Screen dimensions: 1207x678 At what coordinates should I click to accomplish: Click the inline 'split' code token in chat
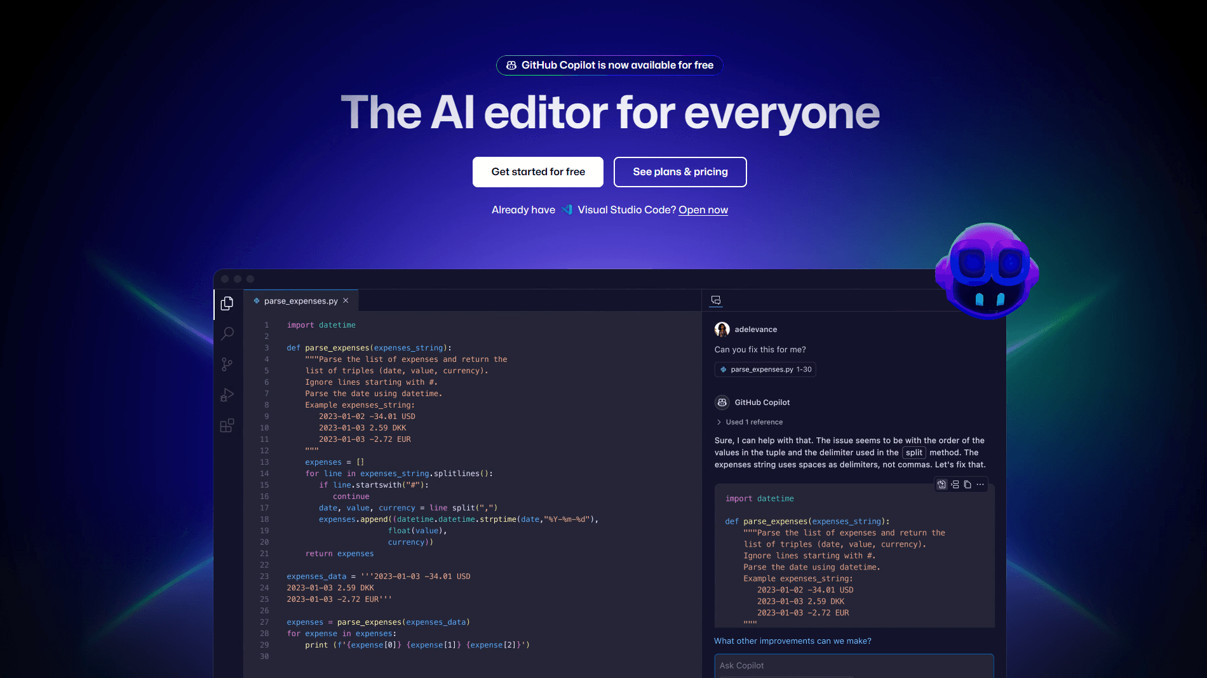914,453
